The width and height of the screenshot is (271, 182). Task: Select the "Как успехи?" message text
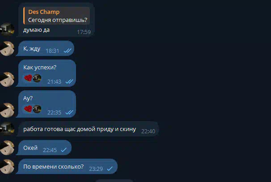(40, 67)
